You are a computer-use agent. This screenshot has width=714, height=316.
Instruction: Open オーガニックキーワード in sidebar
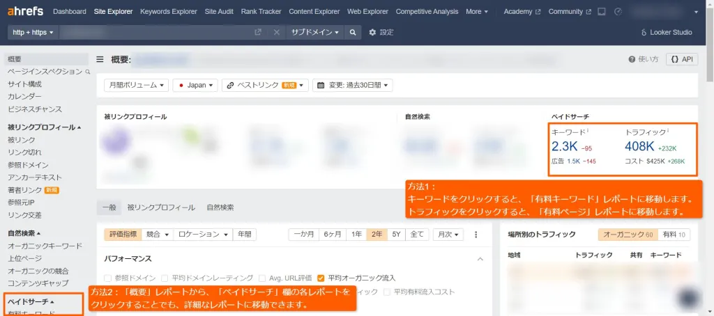pos(45,246)
